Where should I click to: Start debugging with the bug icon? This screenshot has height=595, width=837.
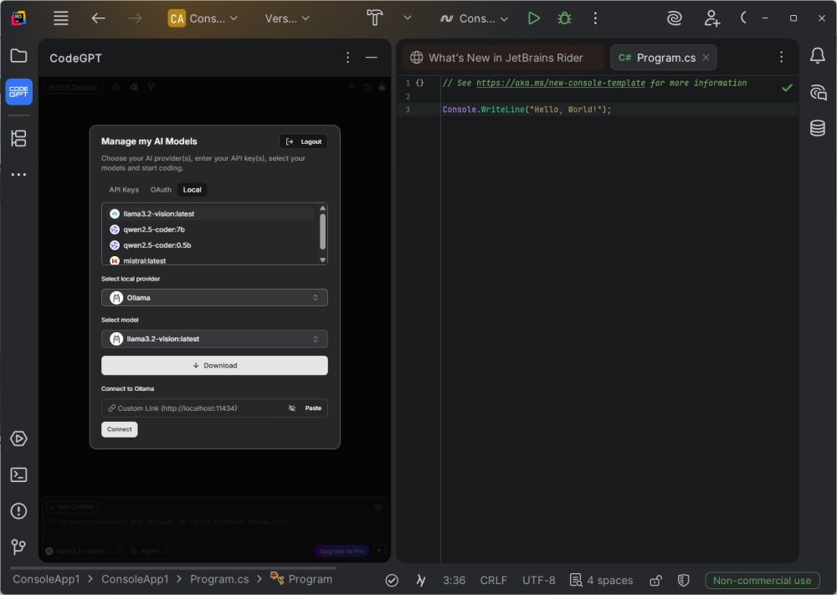[x=564, y=18]
